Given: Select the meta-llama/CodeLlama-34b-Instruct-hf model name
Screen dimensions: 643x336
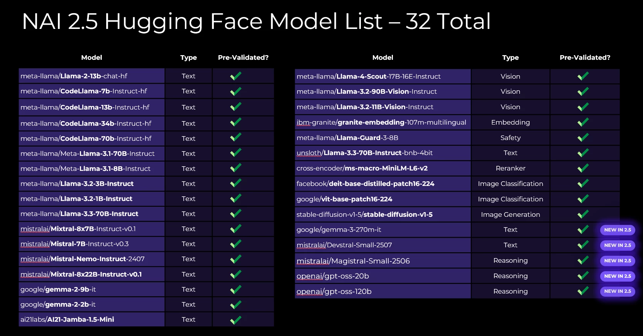Looking at the screenshot, I should point(86,123).
